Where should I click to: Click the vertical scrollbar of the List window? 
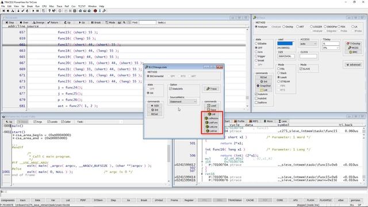tap(247, 68)
